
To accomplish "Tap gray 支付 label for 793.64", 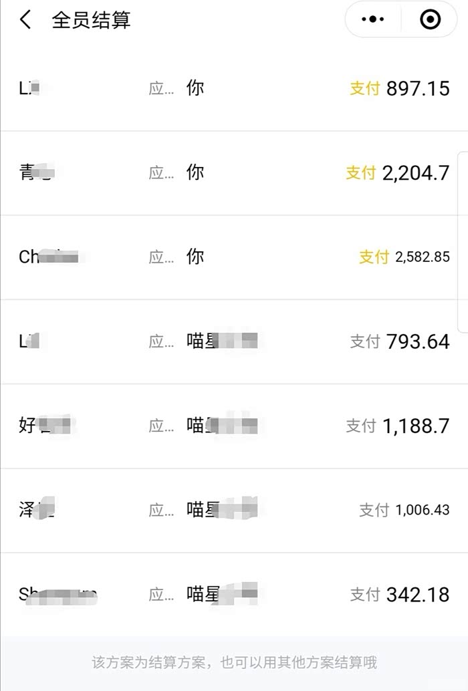I will [365, 341].
